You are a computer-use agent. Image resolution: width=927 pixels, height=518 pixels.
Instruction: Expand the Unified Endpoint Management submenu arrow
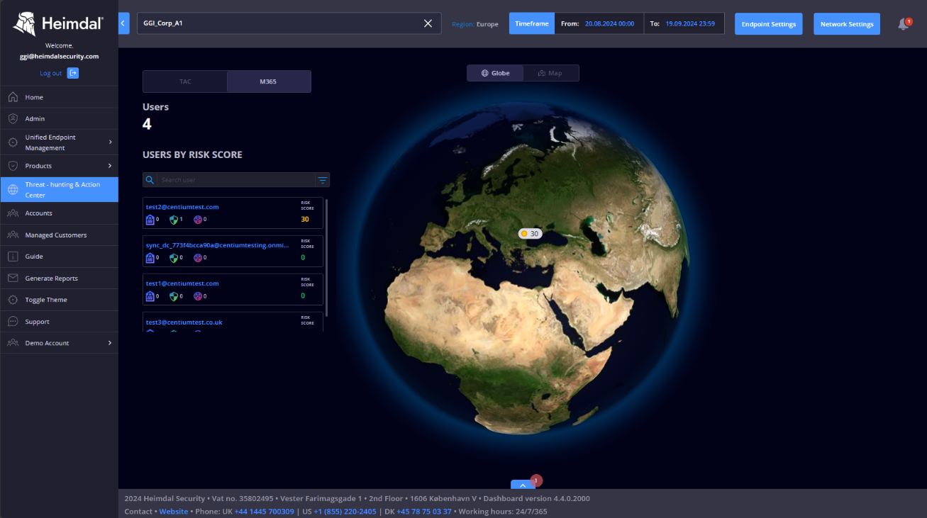110,142
